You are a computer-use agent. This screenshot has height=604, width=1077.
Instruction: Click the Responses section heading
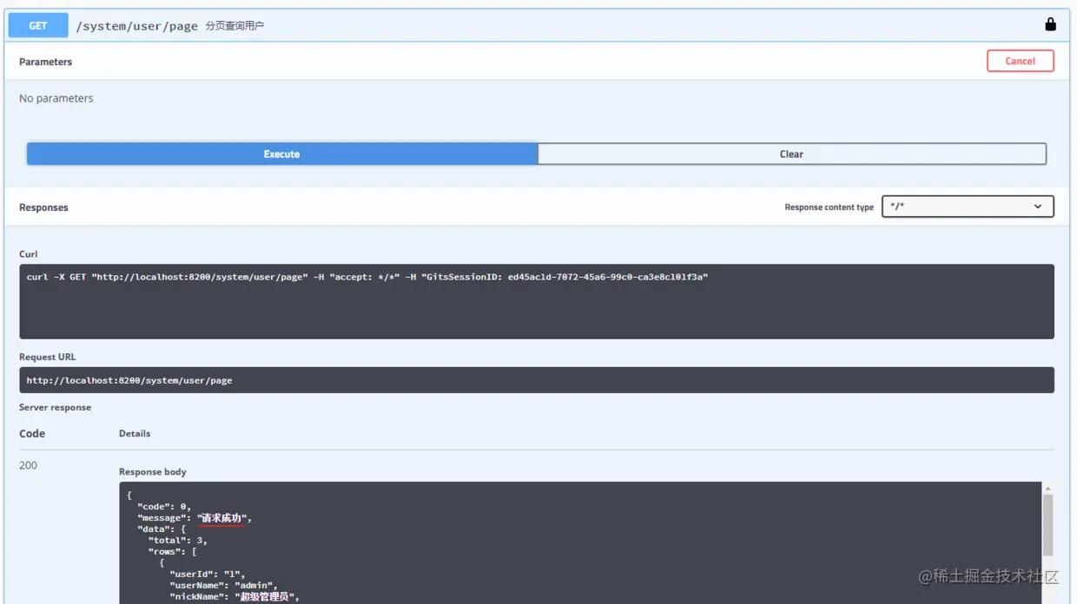pos(43,207)
